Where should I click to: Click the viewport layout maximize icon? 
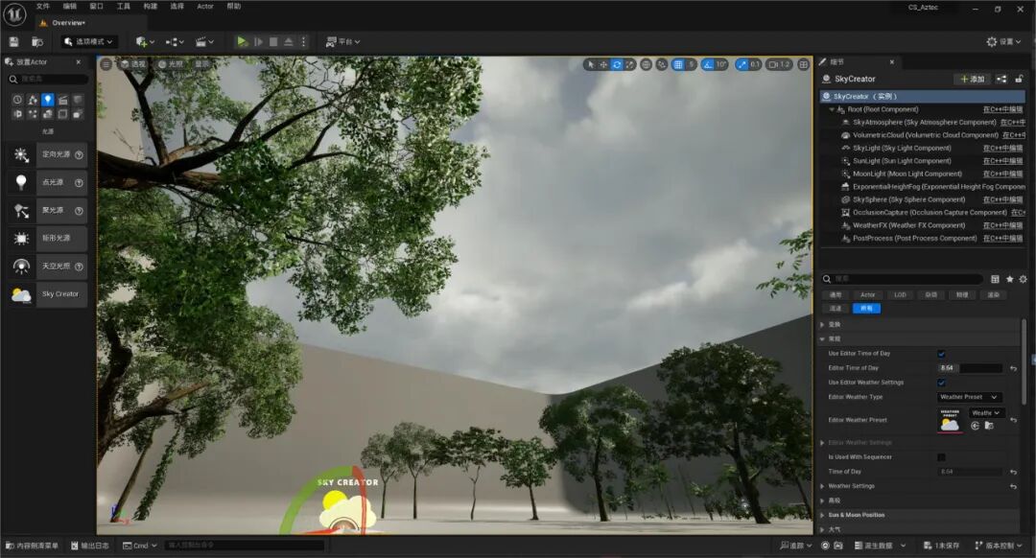click(x=804, y=64)
